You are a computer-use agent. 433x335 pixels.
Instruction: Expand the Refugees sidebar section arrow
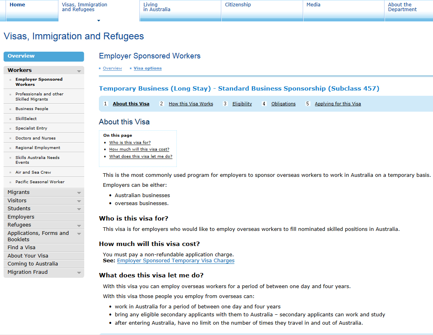[79, 225]
